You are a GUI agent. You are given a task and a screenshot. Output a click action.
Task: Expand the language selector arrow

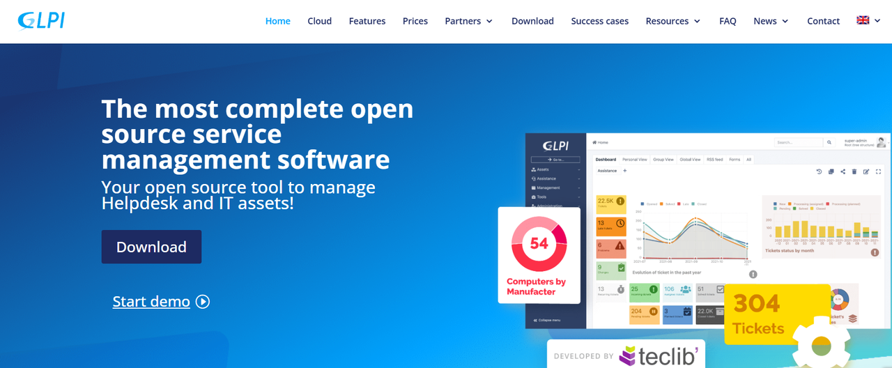pyautogui.click(x=878, y=21)
